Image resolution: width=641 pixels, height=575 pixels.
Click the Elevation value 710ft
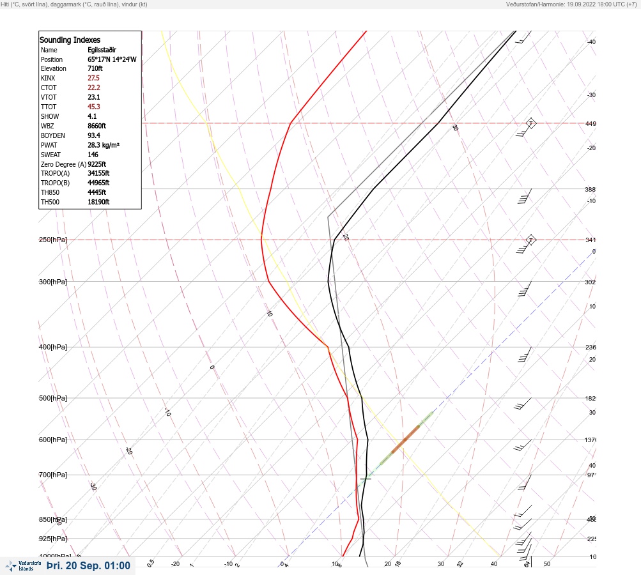[95, 68]
